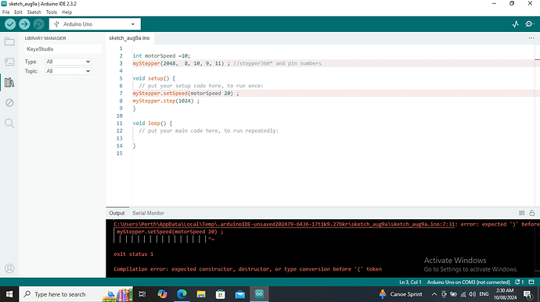540x302 pixels.
Task: Open the File menu
Action: (x=5, y=12)
